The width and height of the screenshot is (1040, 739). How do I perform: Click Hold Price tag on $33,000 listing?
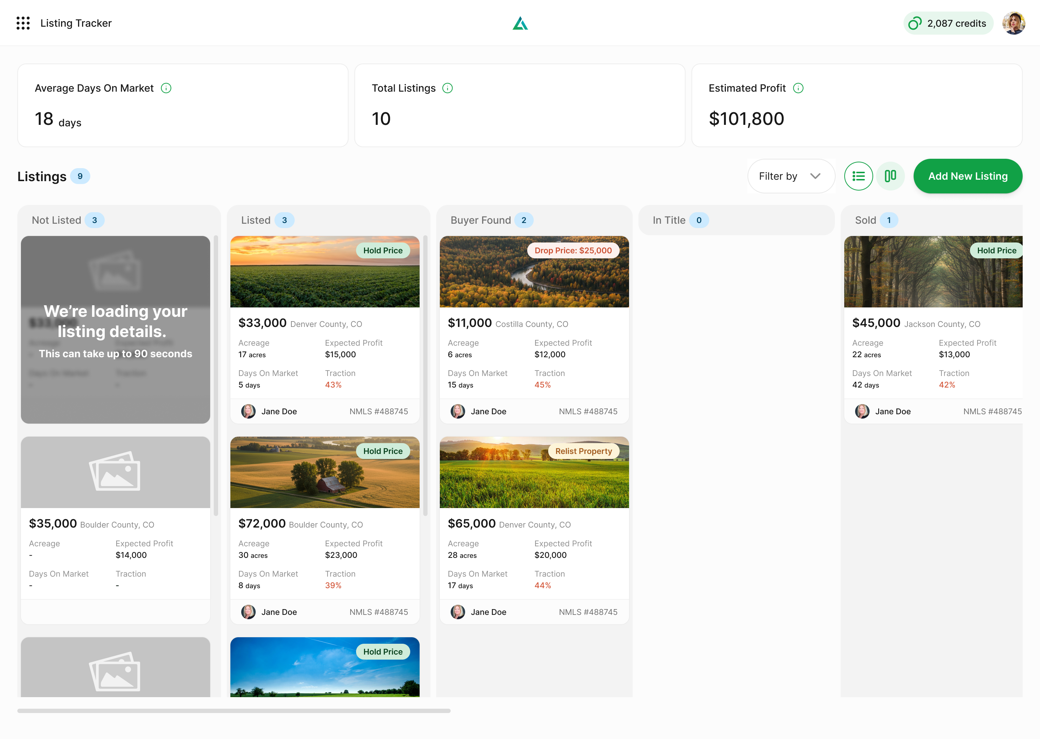383,250
